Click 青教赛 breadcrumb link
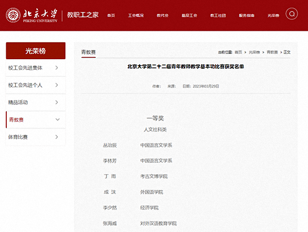 coord(272,52)
